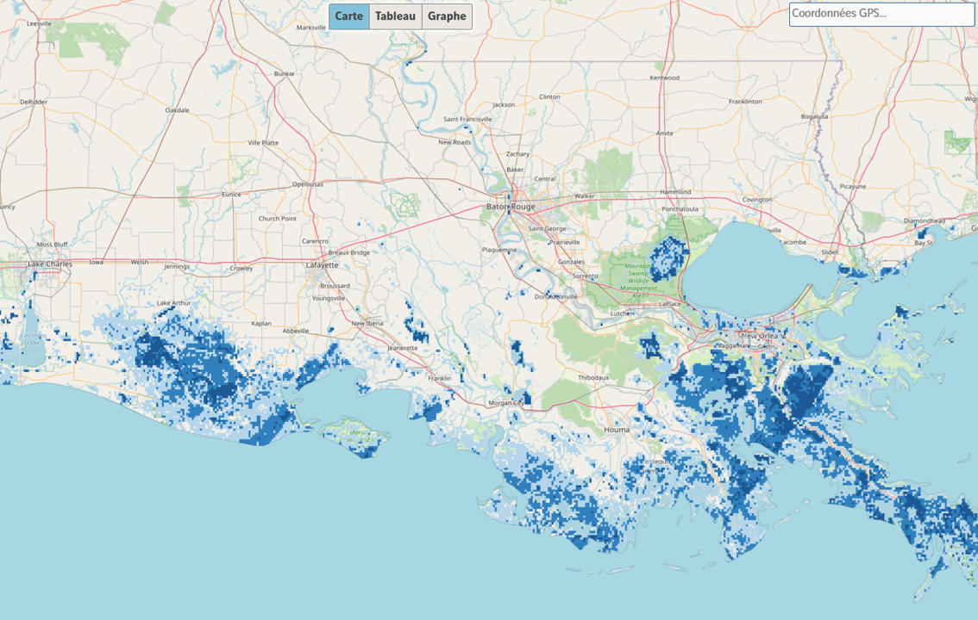Image resolution: width=978 pixels, height=620 pixels.
Task: Select the Bogalusa town label
Action: [814, 116]
